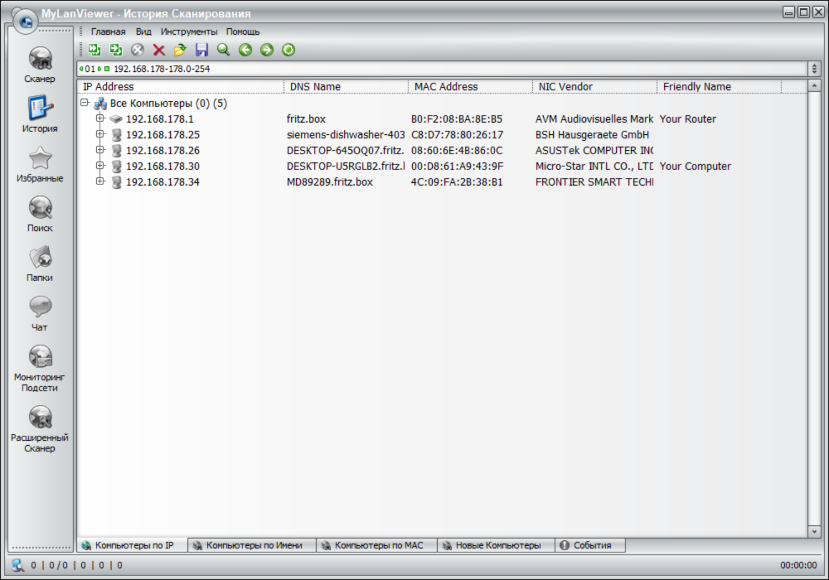
Task: Expand the 192.168.178.26 node
Action: tap(100, 150)
